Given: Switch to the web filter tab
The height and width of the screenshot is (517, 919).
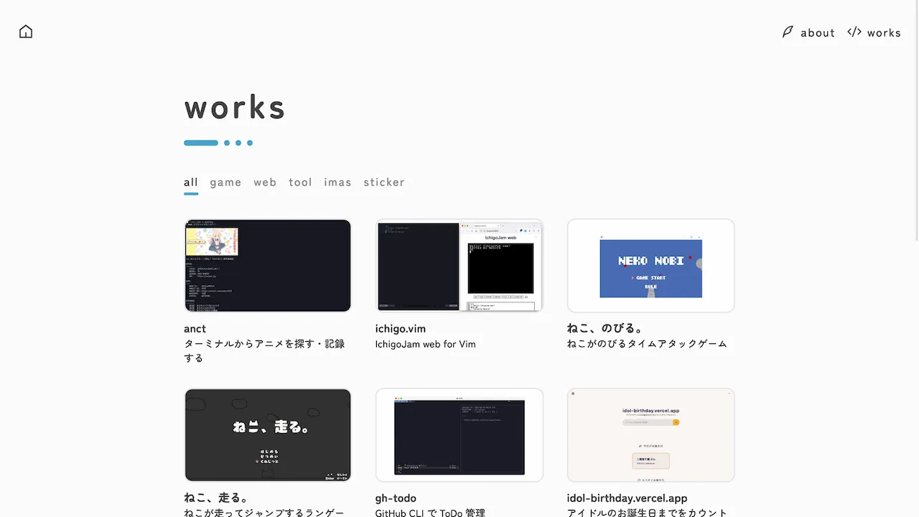Looking at the screenshot, I should [x=265, y=182].
